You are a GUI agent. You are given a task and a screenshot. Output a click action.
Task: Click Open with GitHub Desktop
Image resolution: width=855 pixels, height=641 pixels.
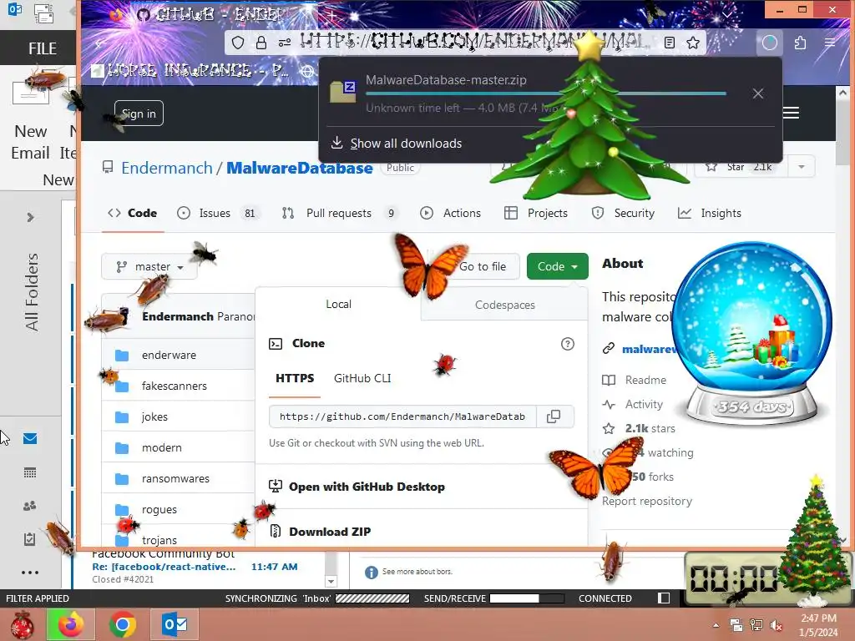357,487
